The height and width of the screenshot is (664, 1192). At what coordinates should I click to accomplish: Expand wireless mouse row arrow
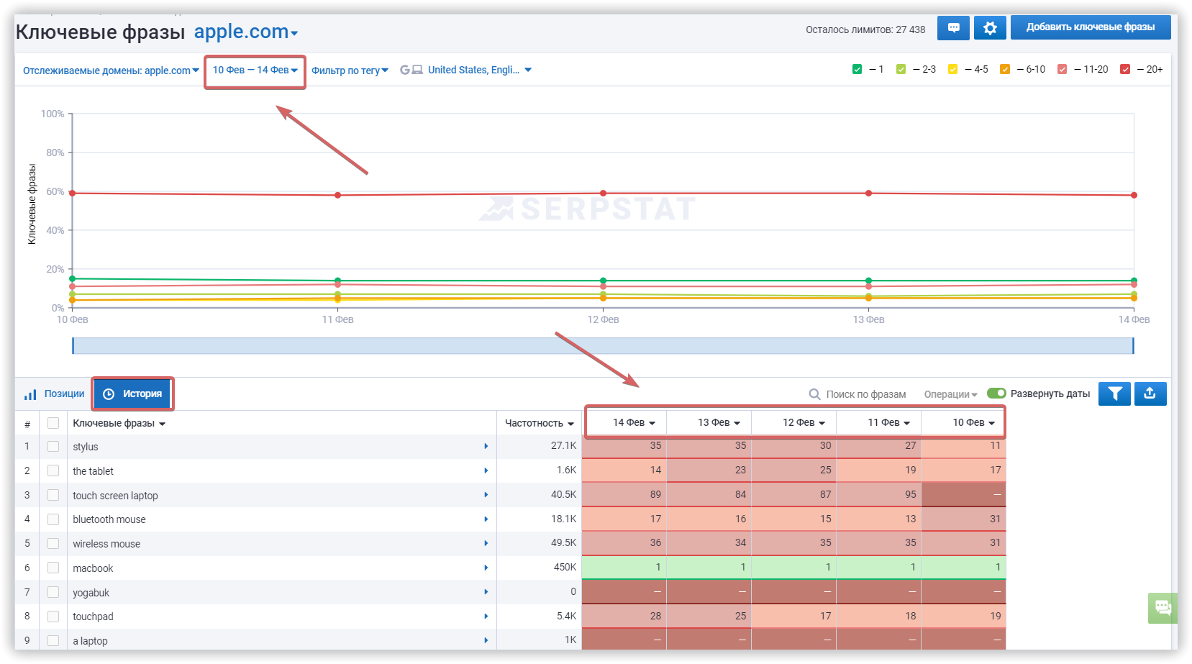tap(486, 544)
